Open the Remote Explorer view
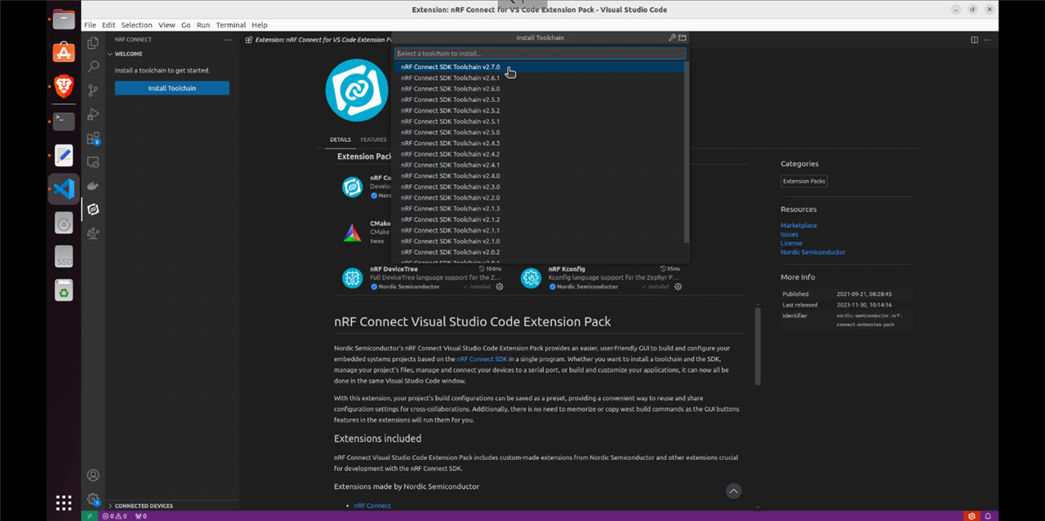 93,162
